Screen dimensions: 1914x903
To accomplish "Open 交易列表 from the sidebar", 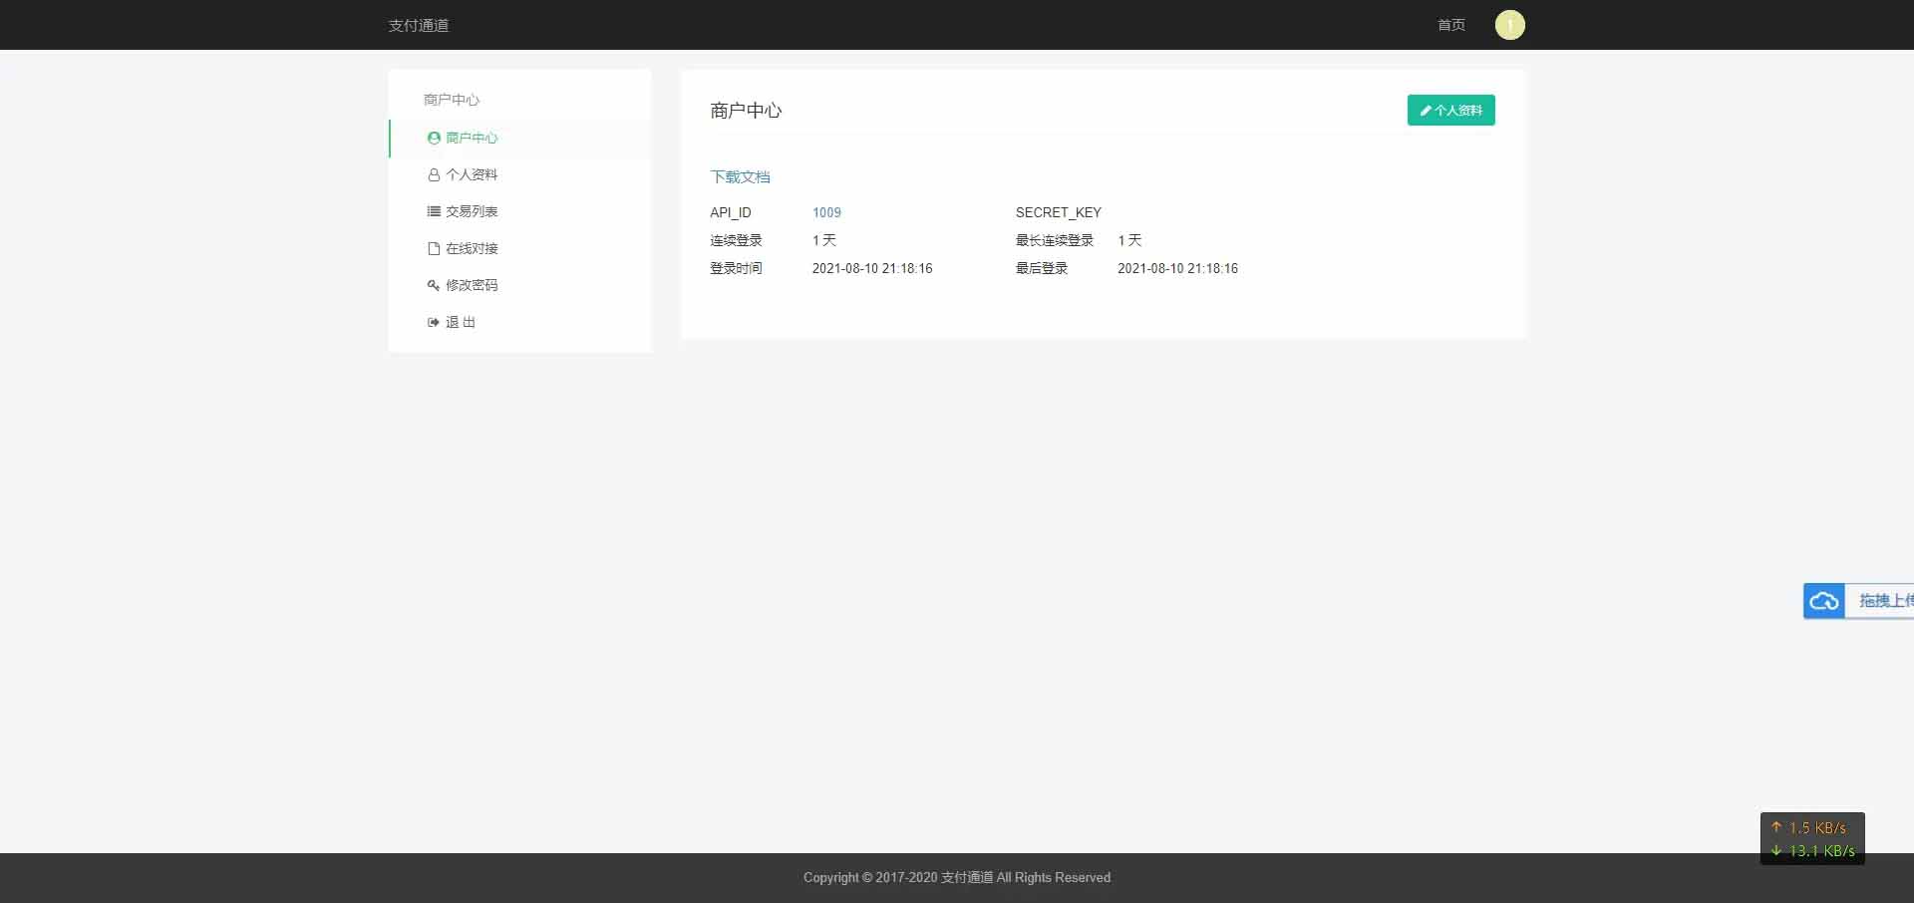I will 471,211.
